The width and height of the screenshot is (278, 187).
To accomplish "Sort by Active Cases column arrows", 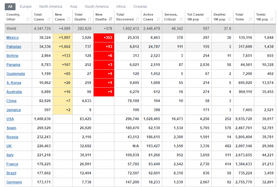I will point(158,19).
